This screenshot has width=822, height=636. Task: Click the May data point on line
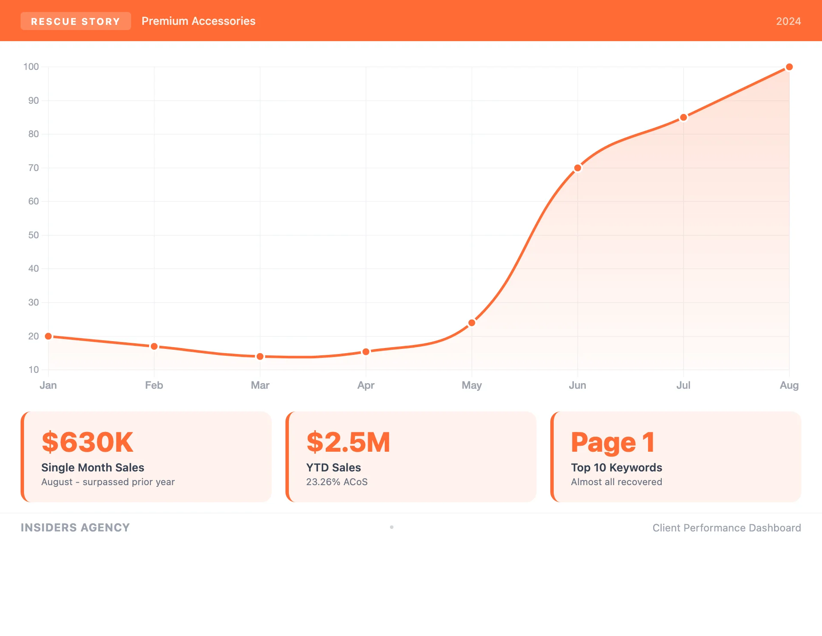472,323
